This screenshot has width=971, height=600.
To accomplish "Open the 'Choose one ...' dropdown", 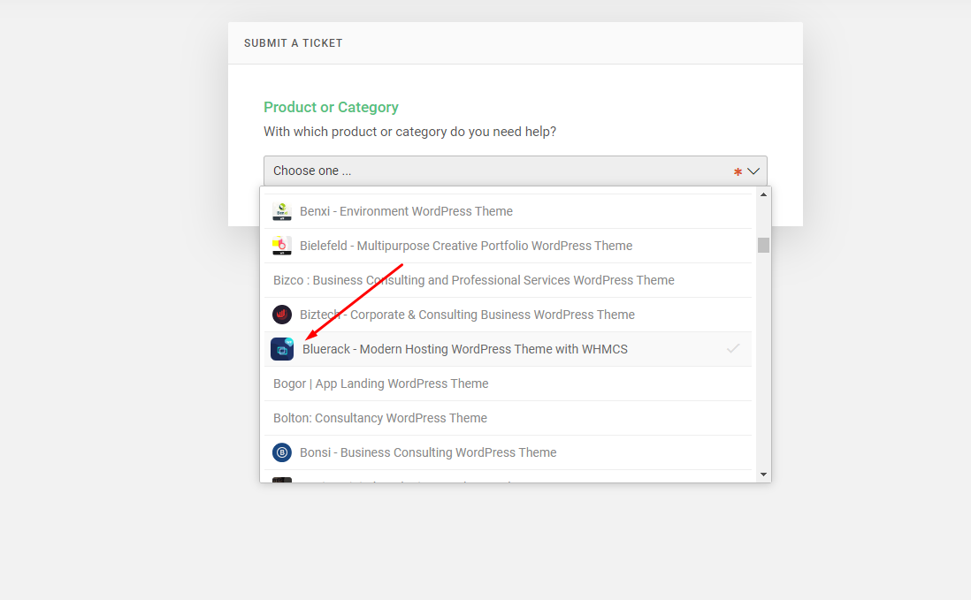I will 516,171.
